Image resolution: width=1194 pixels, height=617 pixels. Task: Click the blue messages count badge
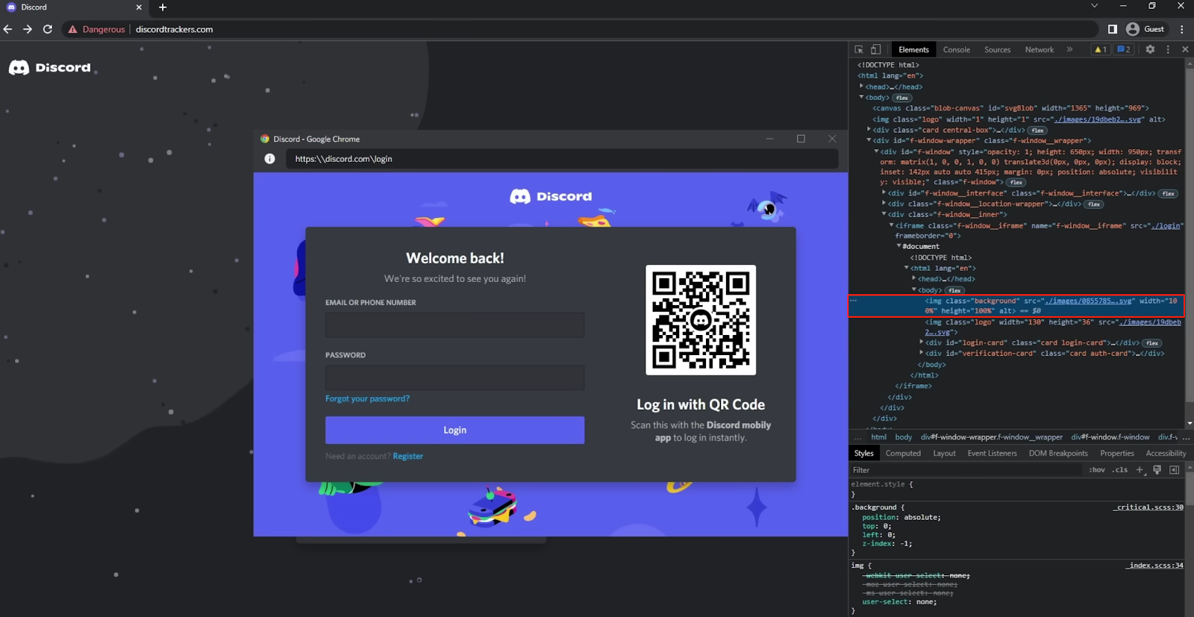[1123, 49]
